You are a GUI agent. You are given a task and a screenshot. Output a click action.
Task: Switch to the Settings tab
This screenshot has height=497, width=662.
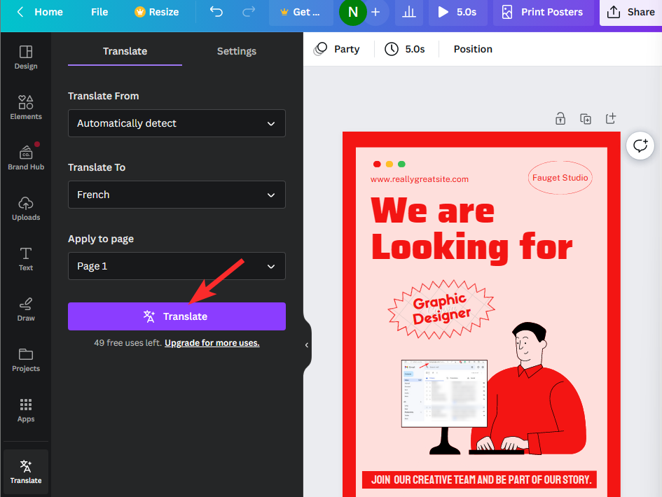236,51
